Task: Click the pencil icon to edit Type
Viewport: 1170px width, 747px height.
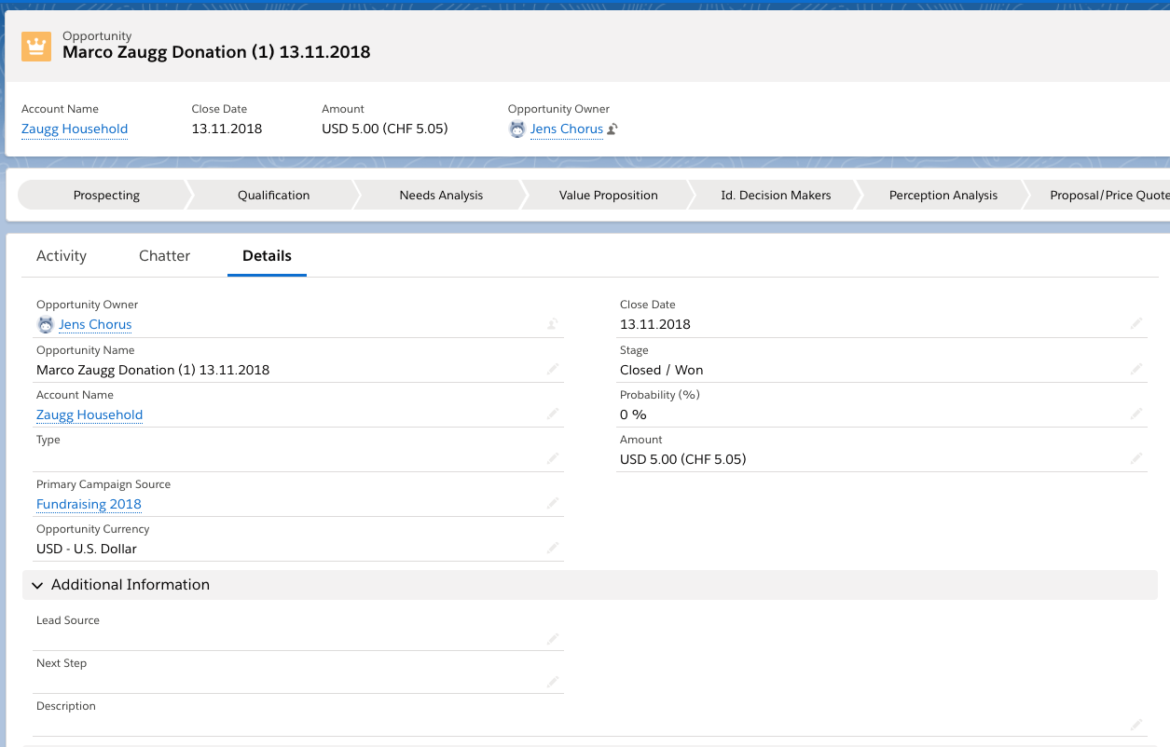Action: [x=552, y=457]
